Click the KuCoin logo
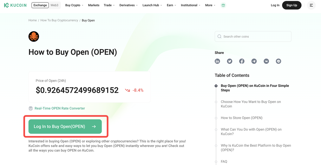 point(15,5)
